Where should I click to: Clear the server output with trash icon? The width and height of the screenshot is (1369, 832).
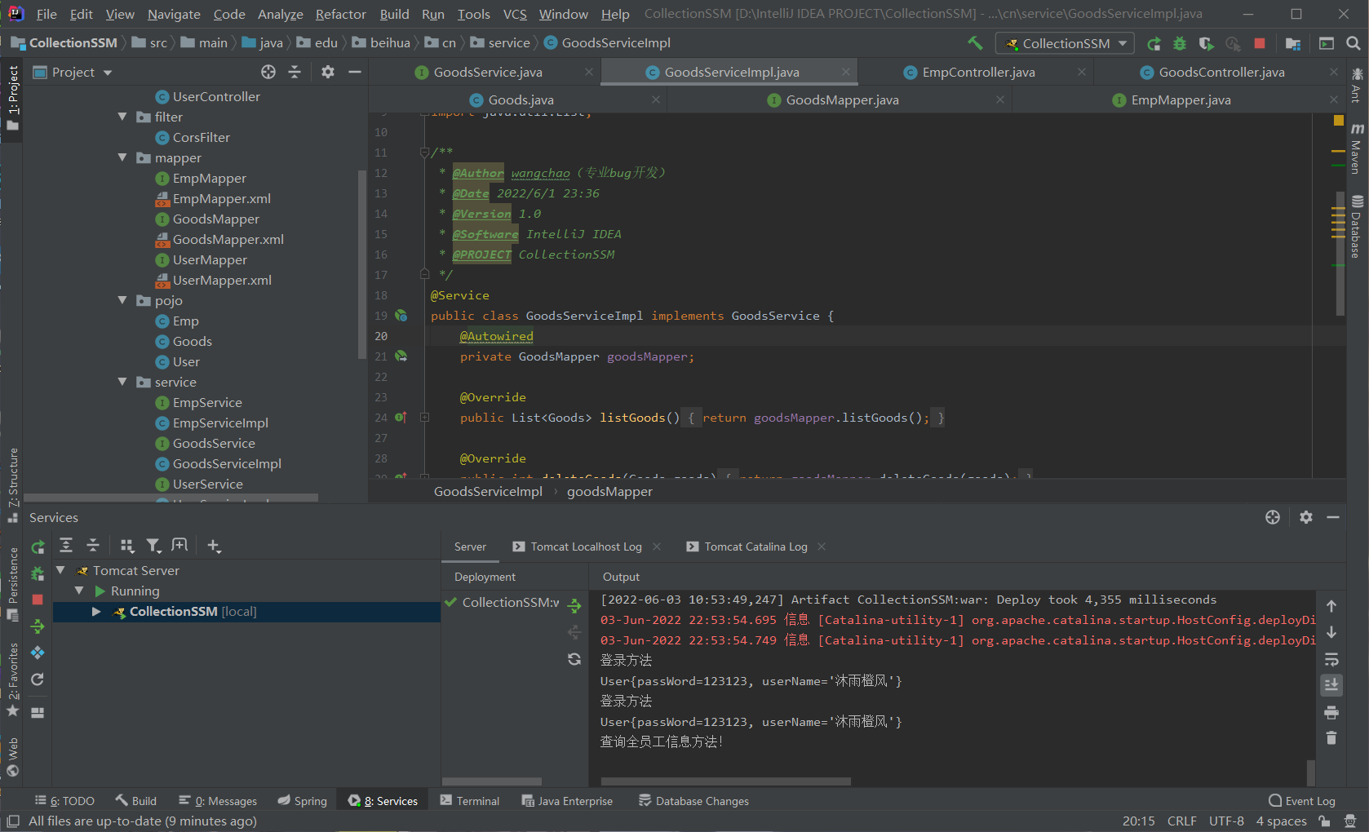1331,738
